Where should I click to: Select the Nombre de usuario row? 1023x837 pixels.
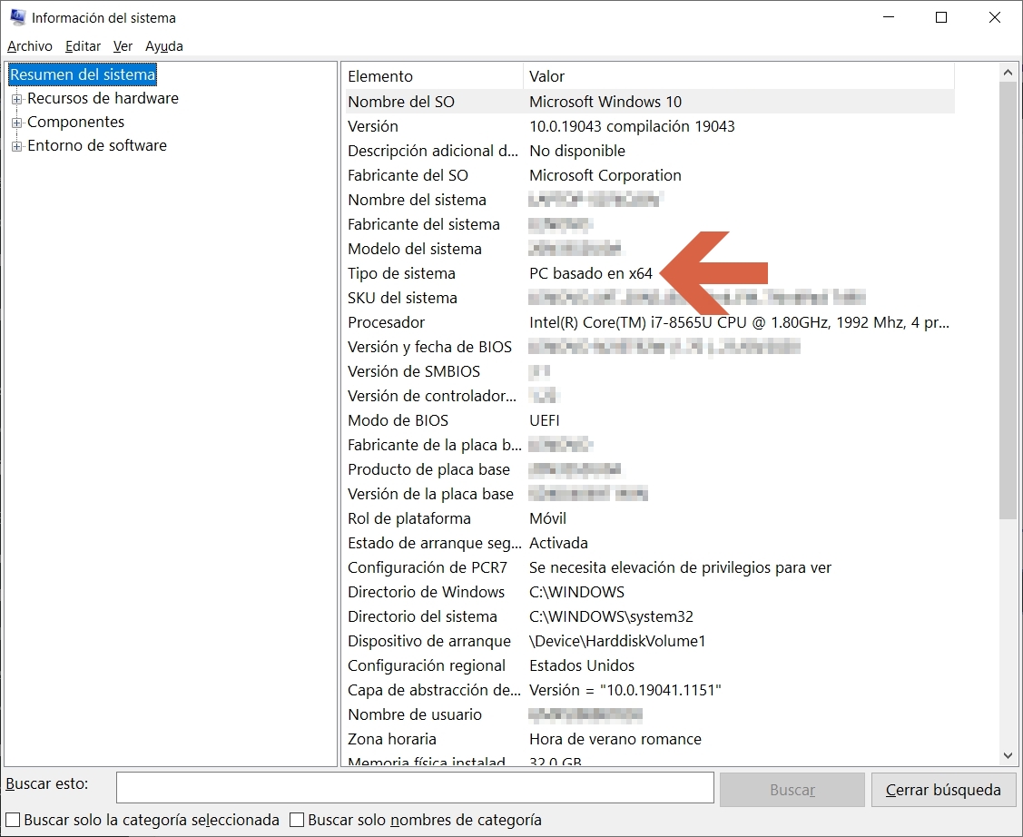(650, 714)
